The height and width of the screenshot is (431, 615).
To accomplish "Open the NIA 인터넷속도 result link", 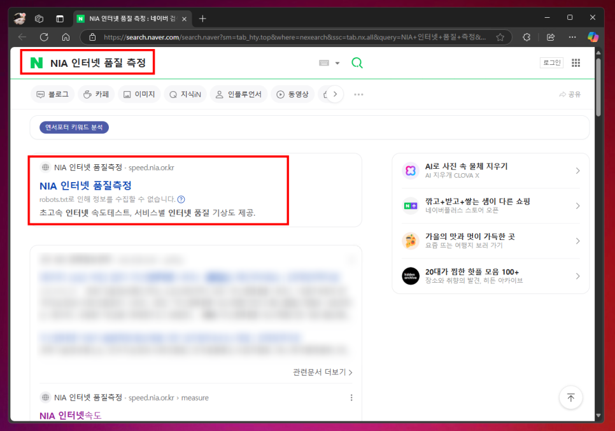I will (x=70, y=415).
